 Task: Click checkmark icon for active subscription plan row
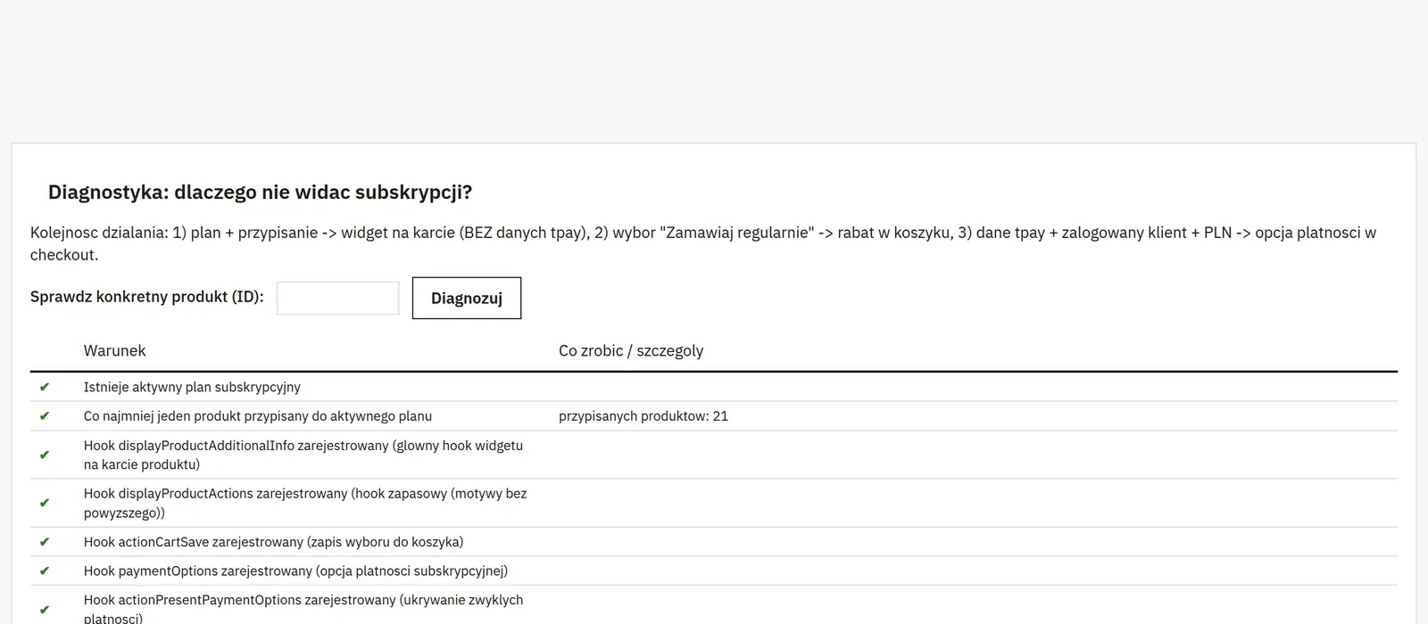(45, 387)
